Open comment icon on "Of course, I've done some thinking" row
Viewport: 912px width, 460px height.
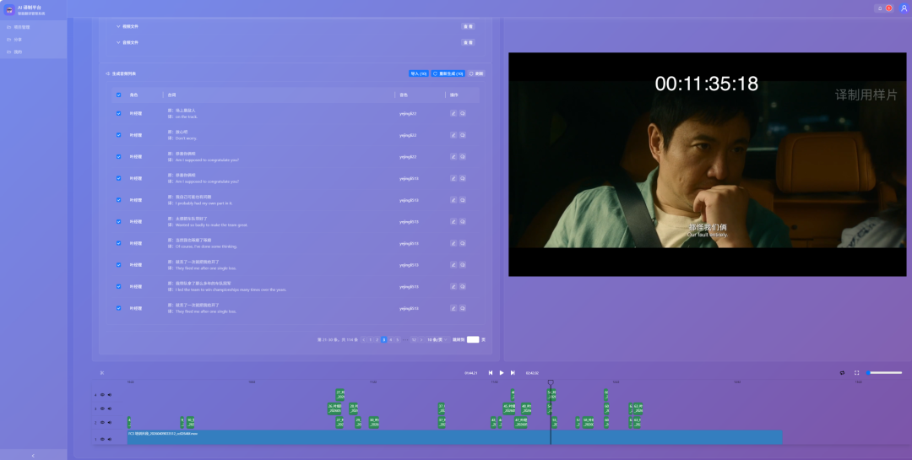[x=463, y=243]
